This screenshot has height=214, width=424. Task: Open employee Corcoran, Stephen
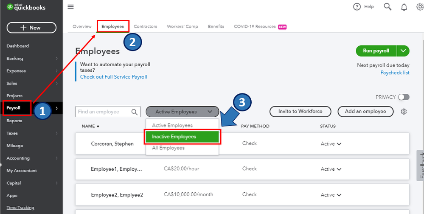tap(112, 144)
